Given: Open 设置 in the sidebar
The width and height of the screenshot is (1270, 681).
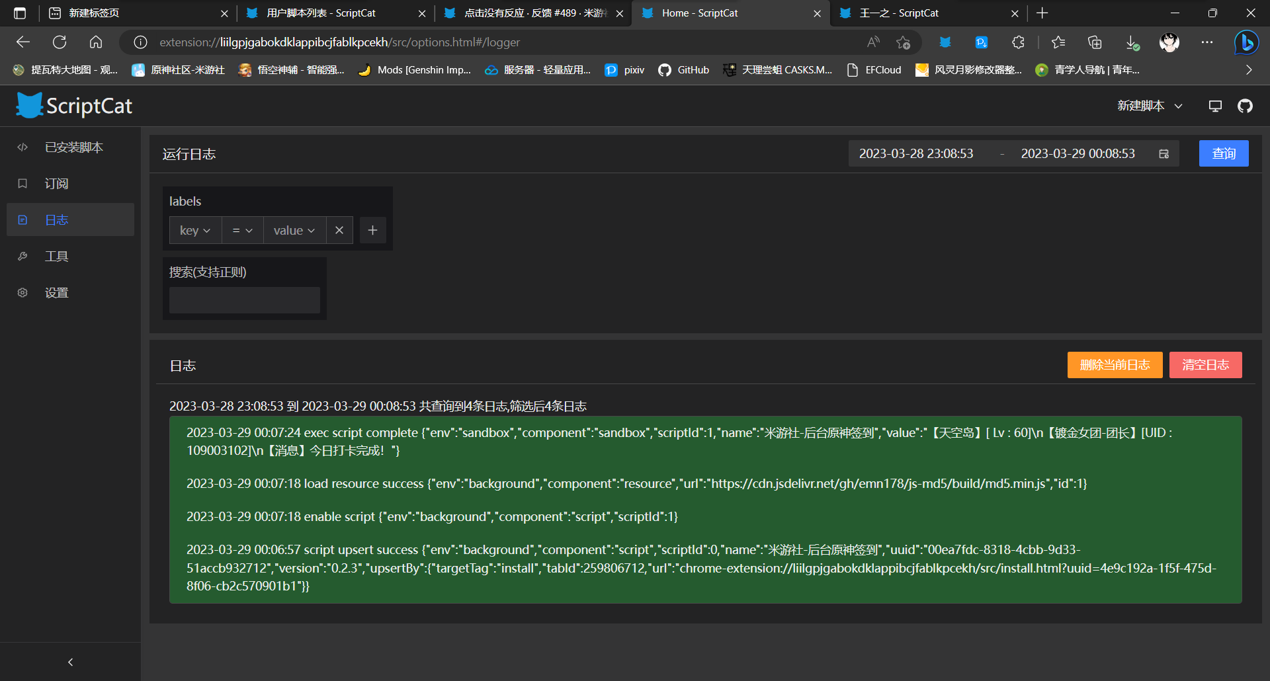Looking at the screenshot, I should (x=56, y=293).
